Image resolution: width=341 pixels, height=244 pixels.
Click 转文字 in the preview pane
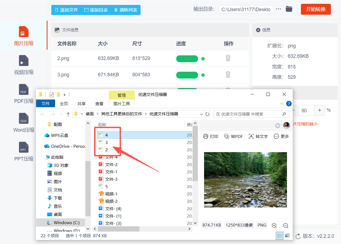point(258,136)
